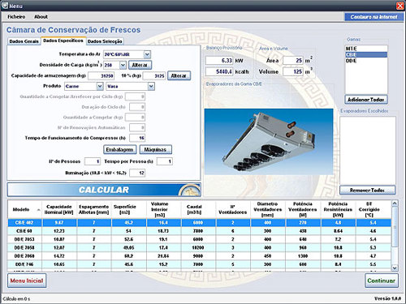Click the Tempo por Pessoa input field
Image resolution: width=406 pixels, height=304 pixels.
tap(165, 161)
